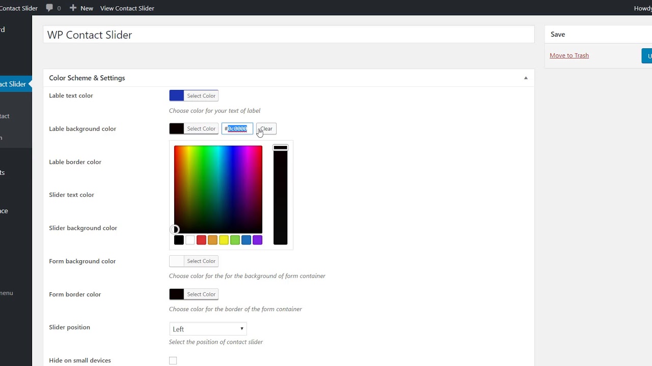Viewport: 652px width, 366px height.
Task: Open the Slider position dropdown
Action: click(x=208, y=329)
